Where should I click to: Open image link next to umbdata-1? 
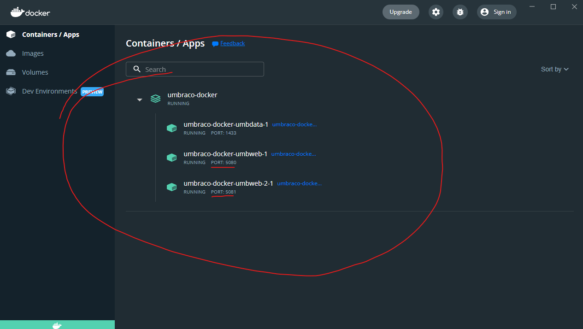coord(294,124)
